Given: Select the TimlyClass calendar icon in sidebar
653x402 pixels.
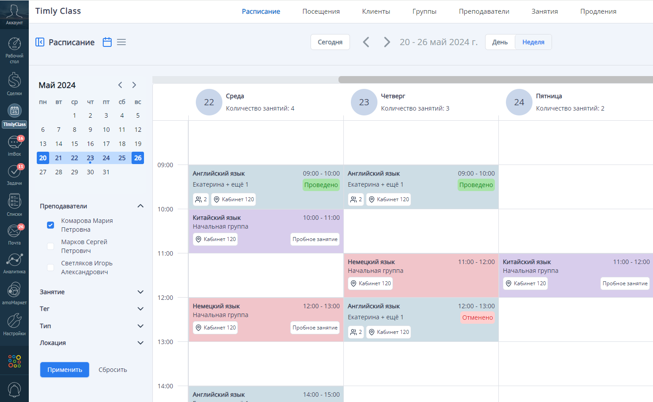Looking at the screenshot, I should (x=14, y=111).
